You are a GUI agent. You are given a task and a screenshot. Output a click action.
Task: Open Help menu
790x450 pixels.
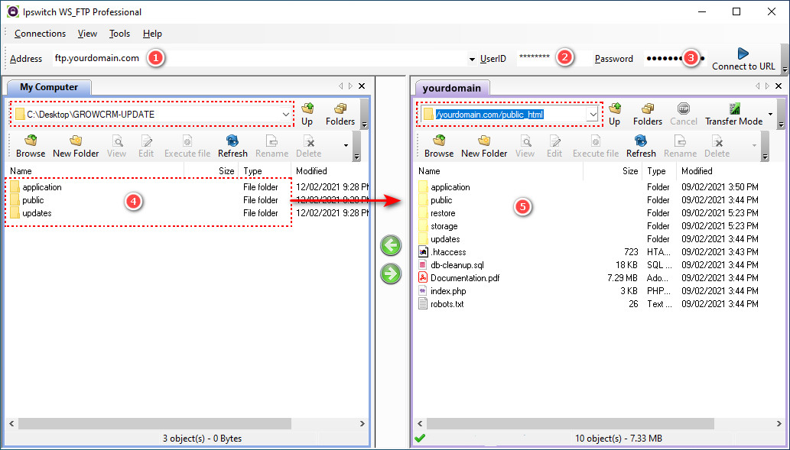[x=152, y=34]
